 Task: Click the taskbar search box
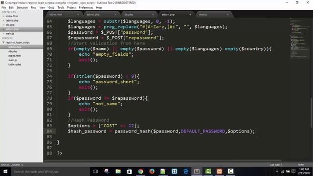(50, 172)
